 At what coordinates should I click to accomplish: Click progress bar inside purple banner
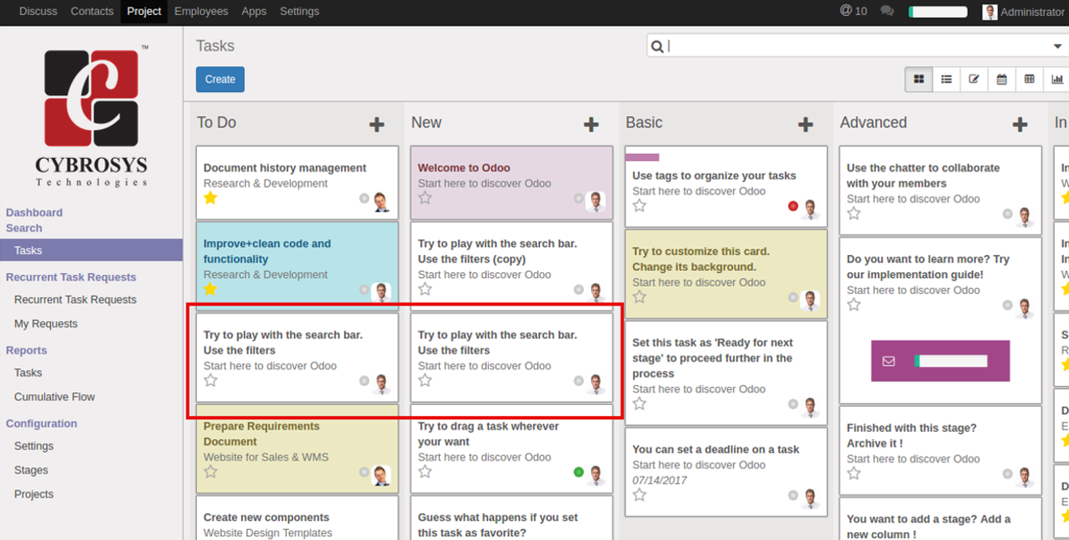pyautogui.click(x=951, y=361)
